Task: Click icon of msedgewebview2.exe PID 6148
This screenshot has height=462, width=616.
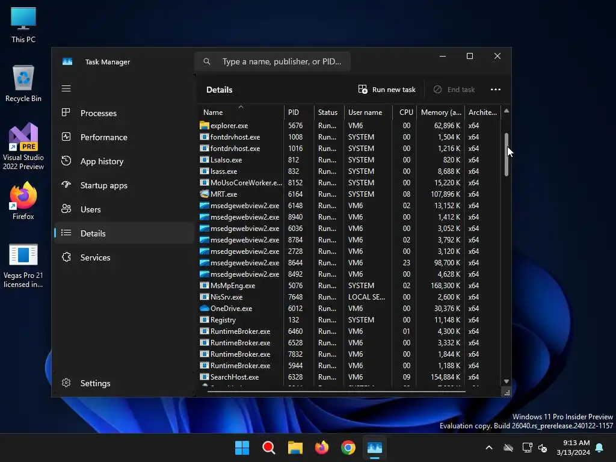Action: pyautogui.click(x=205, y=206)
